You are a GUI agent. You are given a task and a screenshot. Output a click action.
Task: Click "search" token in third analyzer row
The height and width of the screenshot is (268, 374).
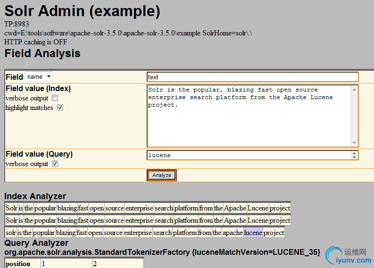point(162,233)
